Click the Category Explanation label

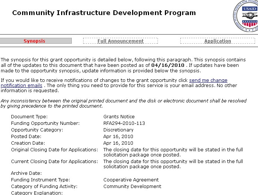(35, 192)
